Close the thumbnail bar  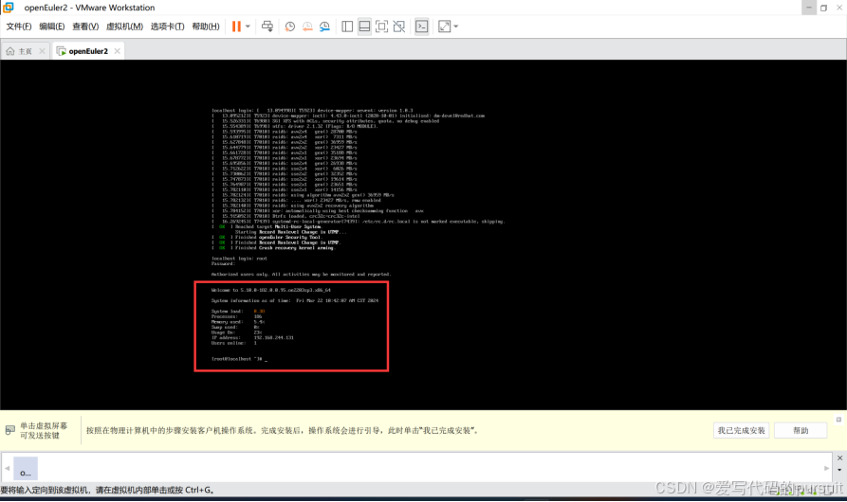[839, 457]
